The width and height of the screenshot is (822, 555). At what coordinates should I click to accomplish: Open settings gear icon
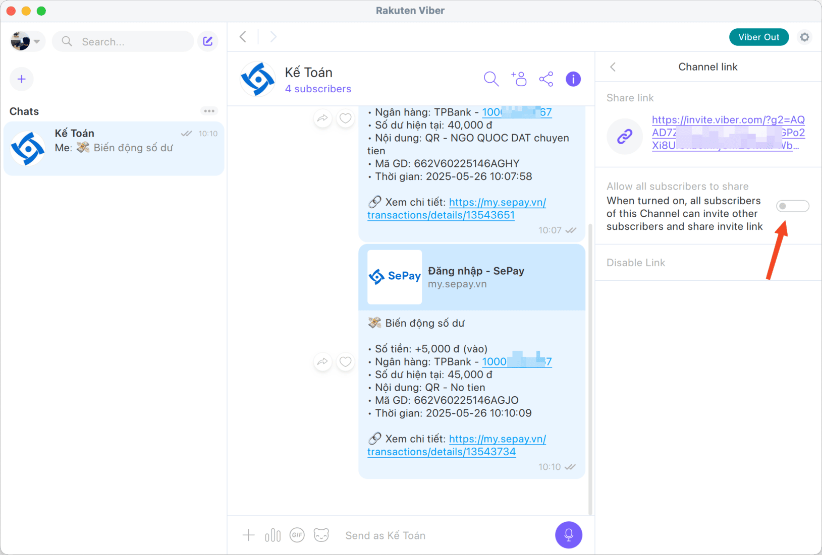click(805, 37)
